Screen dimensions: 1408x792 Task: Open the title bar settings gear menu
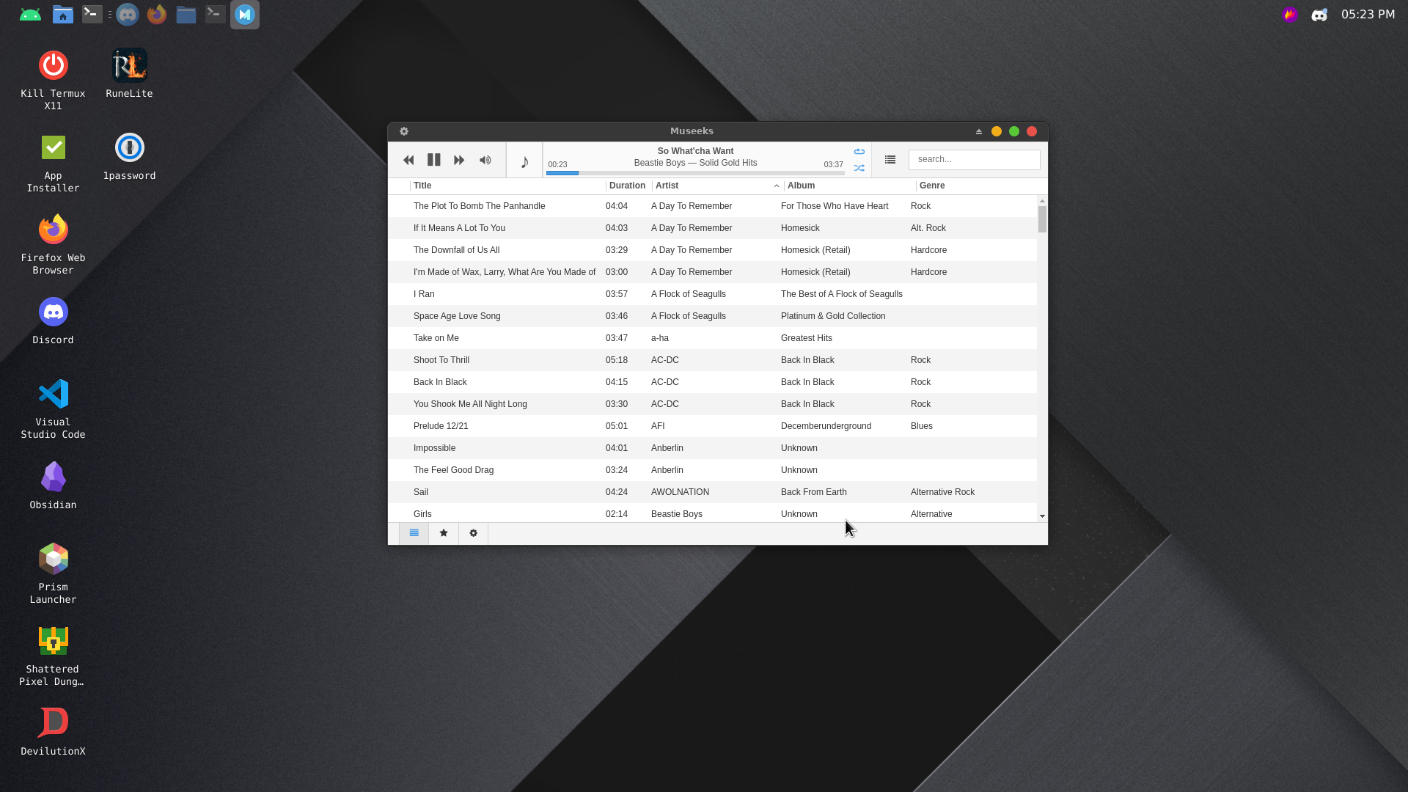404,131
